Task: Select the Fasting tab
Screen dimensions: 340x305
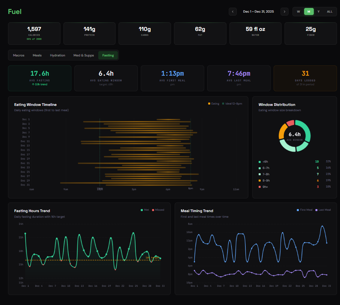Action: 108,55
